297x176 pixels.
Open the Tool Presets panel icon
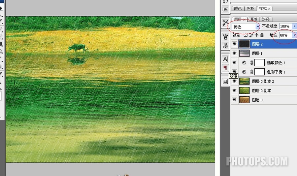point(225,23)
